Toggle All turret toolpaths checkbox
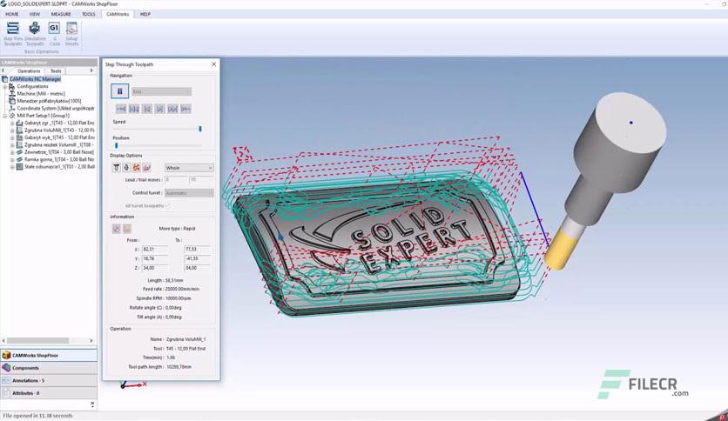The width and height of the screenshot is (728, 421). [x=167, y=205]
